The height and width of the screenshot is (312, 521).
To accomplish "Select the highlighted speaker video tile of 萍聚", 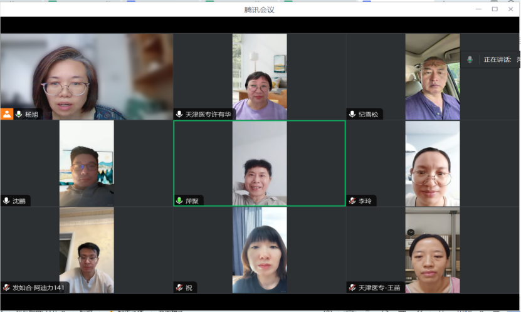I will [259, 163].
